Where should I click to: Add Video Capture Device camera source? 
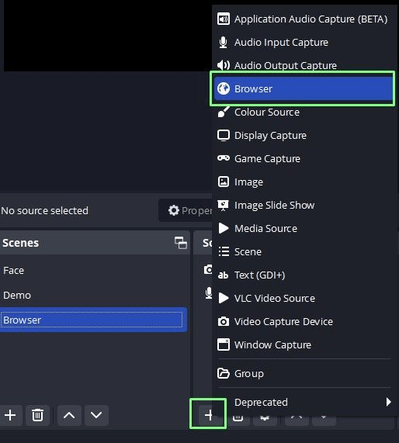point(304,321)
